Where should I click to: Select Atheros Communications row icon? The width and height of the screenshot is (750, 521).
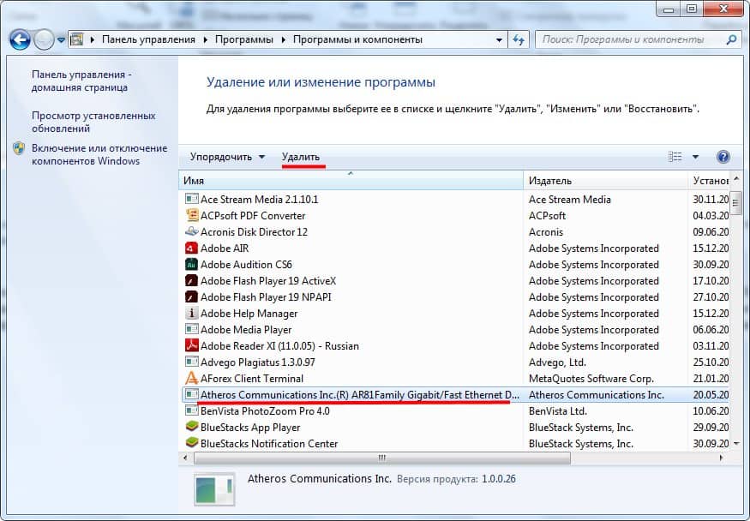coord(191,394)
